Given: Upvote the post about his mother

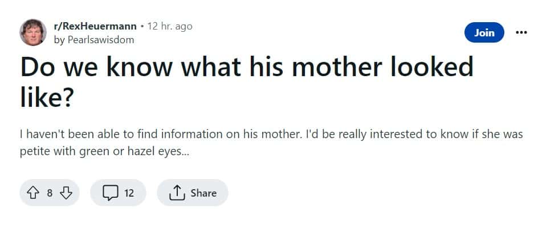Looking at the screenshot, I should [x=33, y=193].
